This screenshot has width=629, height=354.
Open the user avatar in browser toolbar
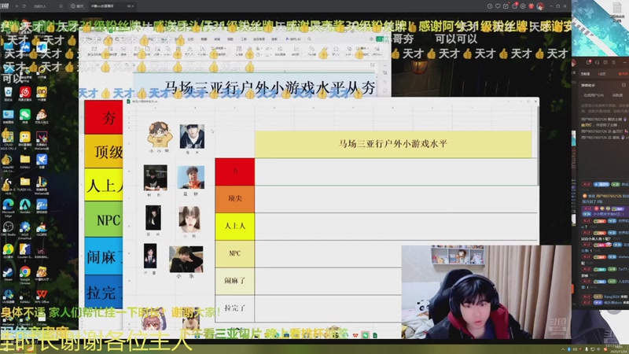click(x=540, y=6)
